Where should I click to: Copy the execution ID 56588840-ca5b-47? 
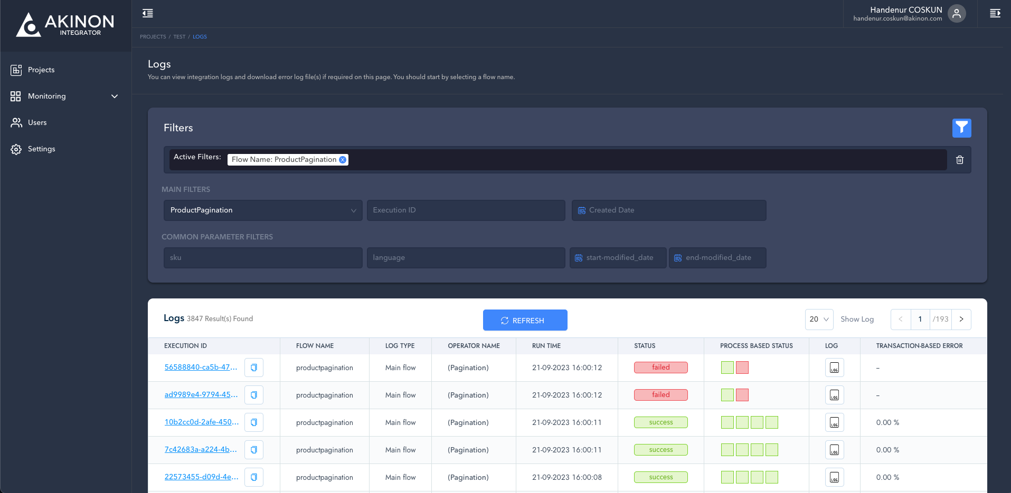click(254, 368)
